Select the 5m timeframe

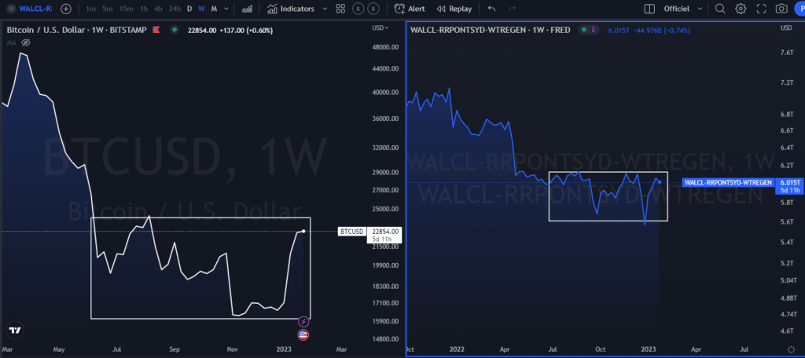[107, 9]
